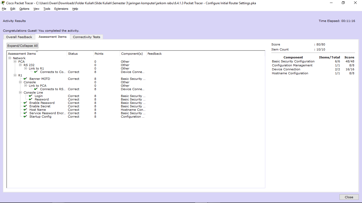The height and width of the screenshot is (203, 362).
Task: Open the Edit menu
Action: [x=13, y=9]
